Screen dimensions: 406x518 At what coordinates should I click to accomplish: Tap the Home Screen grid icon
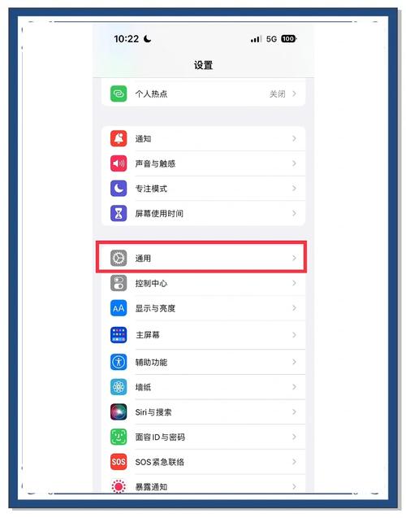(119, 335)
